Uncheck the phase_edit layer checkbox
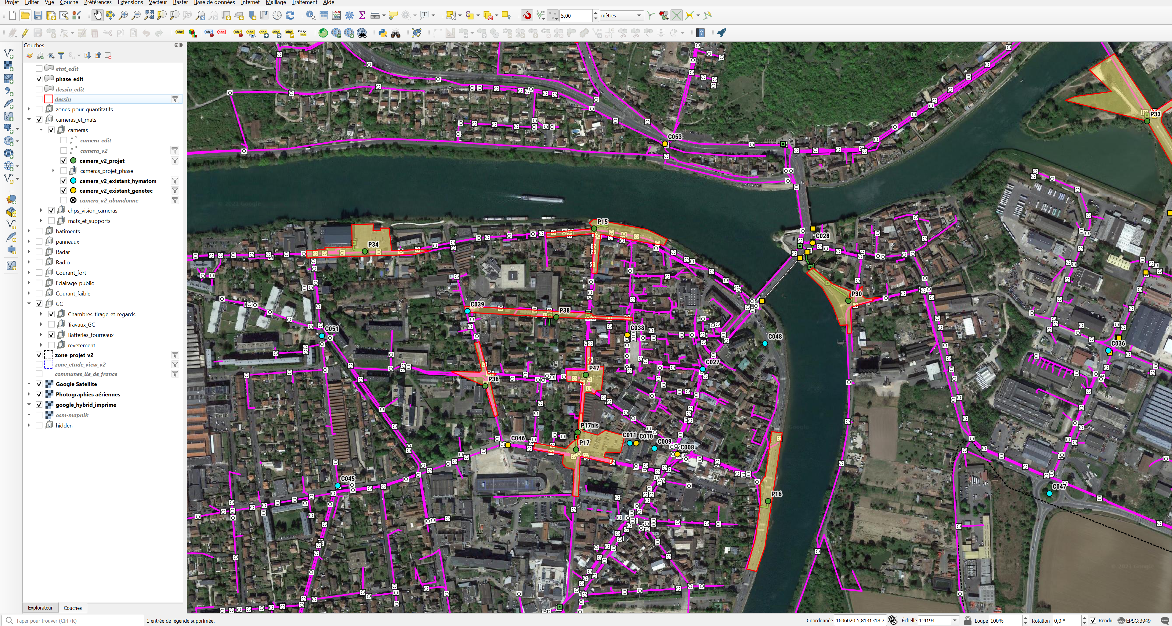Image resolution: width=1172 pixels, height=626 pixels. (x=39, y=79)
